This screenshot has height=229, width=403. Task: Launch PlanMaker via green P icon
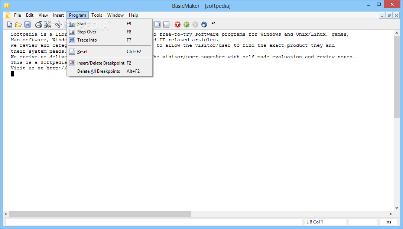point(186,24)
